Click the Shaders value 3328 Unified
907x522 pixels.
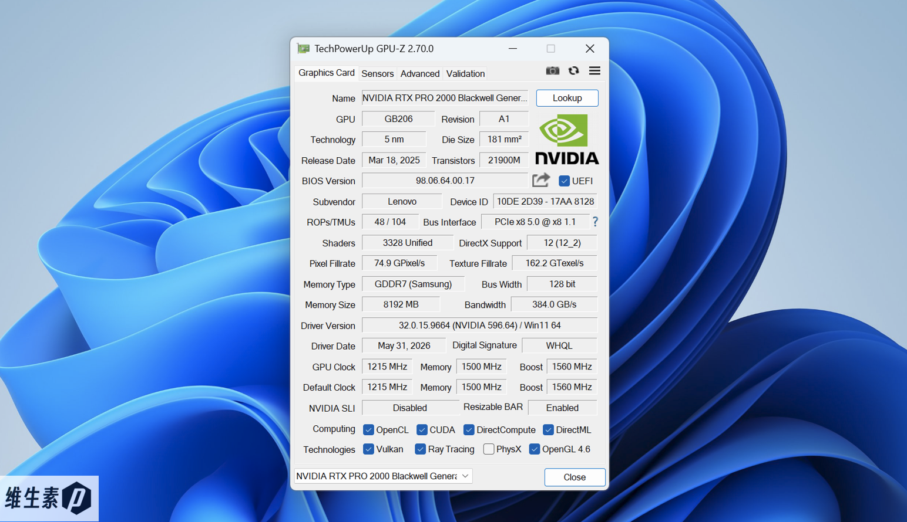pyautogui.click(x=408, y=243)
